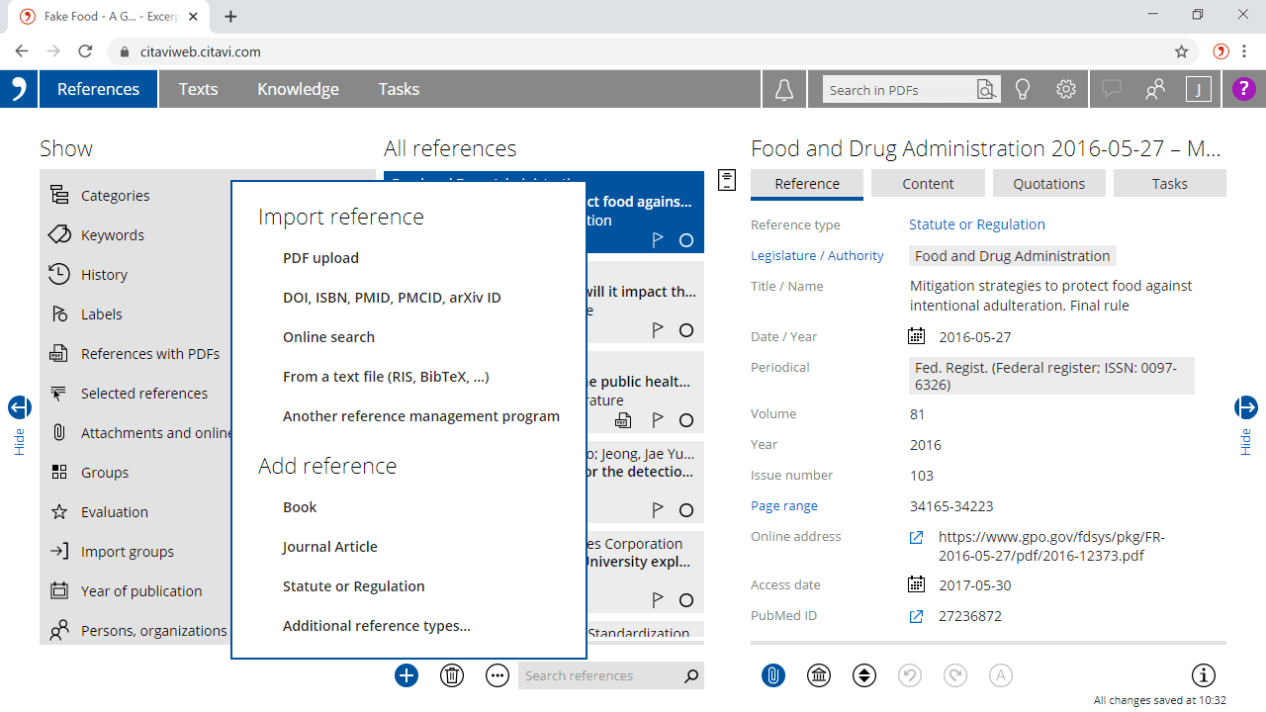Click the blue paperclip attachment icon
This screenshot has height=712, width=1266.
773,675
